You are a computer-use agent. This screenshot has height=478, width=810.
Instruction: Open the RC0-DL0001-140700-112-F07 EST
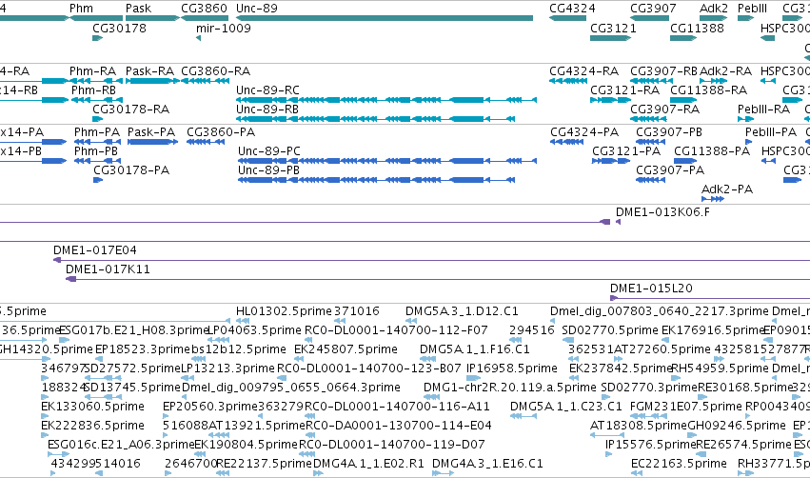click(x=308, y=340)
